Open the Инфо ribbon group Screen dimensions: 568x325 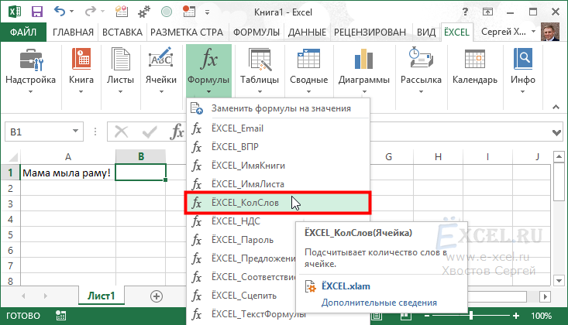[x=523, y=71]
